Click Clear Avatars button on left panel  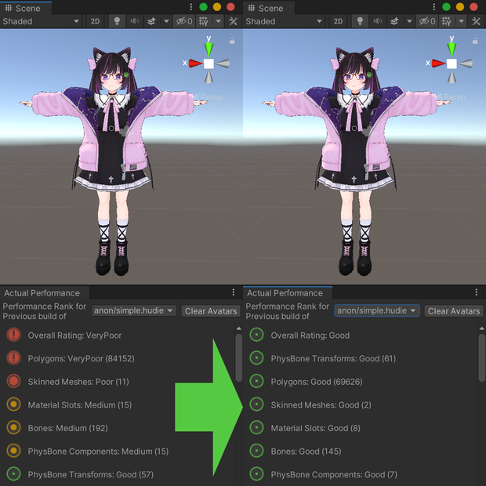[x=211, y=311]
